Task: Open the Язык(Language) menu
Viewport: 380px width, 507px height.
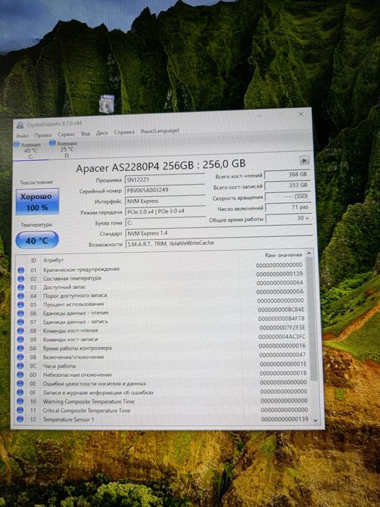Action: point(160,130)
